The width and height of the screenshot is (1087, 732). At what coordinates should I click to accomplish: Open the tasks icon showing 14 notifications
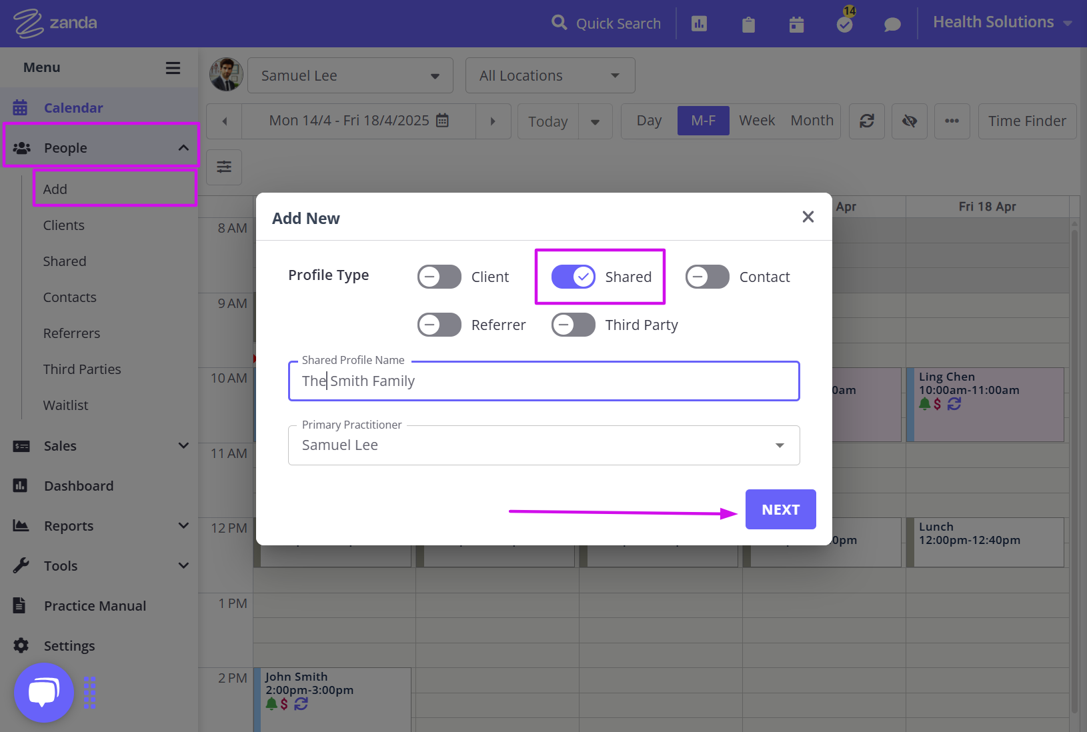pos(844,23)
